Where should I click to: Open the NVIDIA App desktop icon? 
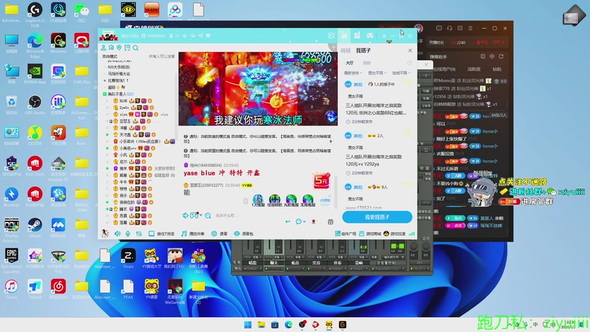35,74
